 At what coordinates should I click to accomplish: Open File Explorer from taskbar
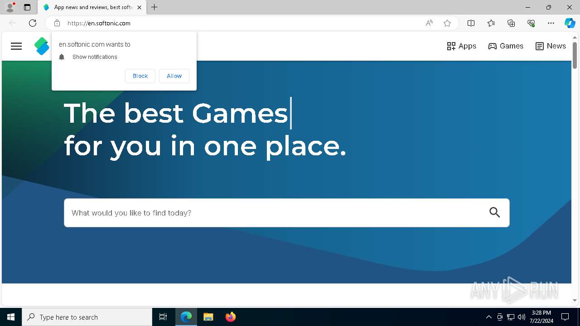coord(208,317)
